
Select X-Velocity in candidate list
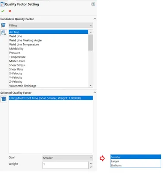pyautogui.click(x=48, y=74)
